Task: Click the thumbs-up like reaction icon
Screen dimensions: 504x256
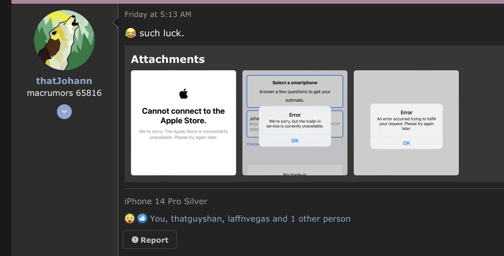Action: tap(142, 219)
